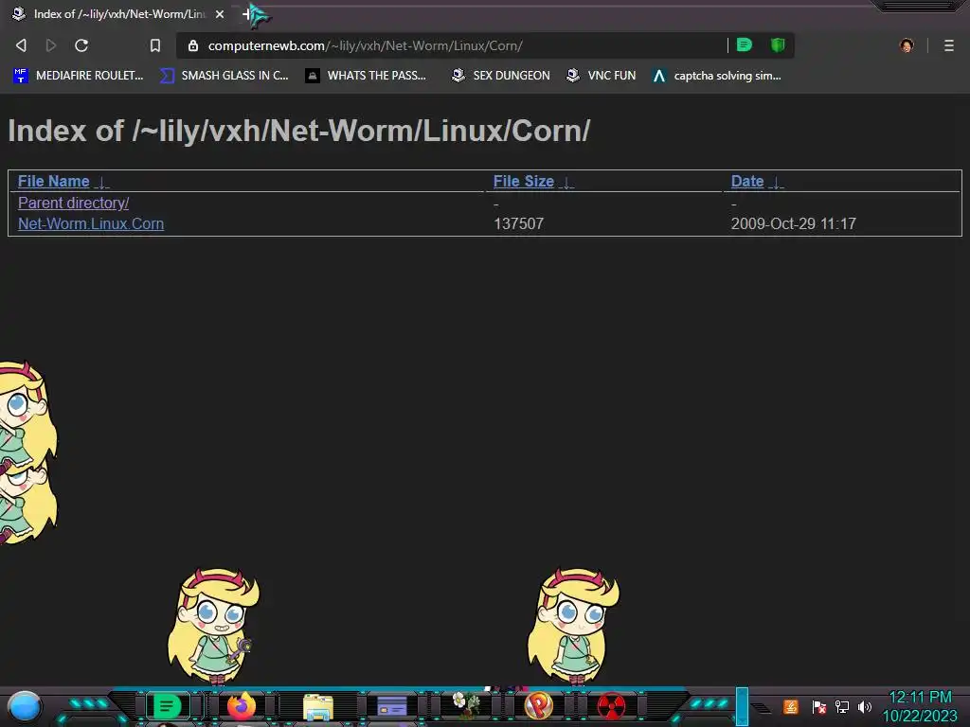This screenshot has width=970, height=727.
Task: Click the arrow next to File Size header
Action: (x=566, y=183)
